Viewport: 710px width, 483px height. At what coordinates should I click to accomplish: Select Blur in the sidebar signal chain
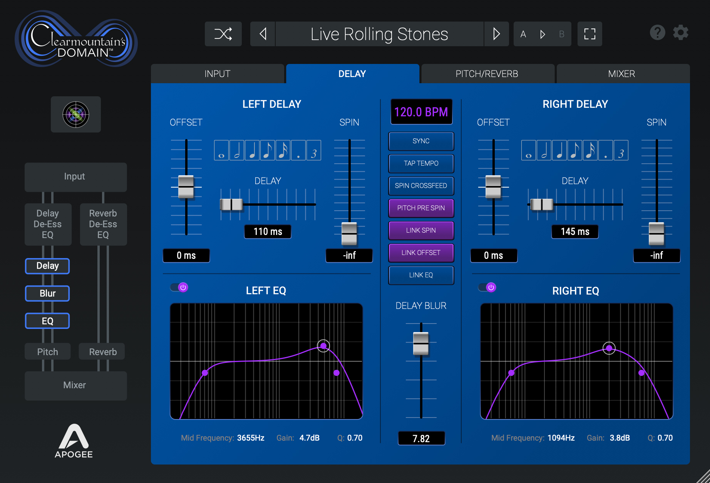(47, 293)
